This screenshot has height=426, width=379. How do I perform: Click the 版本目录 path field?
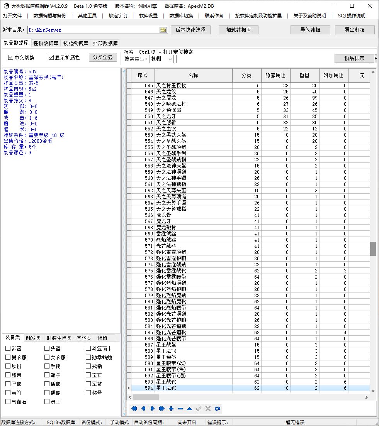[93, 30]
